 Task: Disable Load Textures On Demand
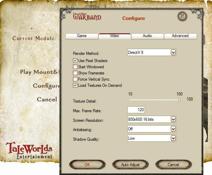point(75,85)
